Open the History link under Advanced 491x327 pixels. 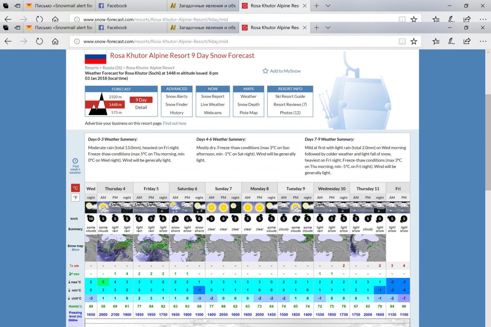point(177,113)
